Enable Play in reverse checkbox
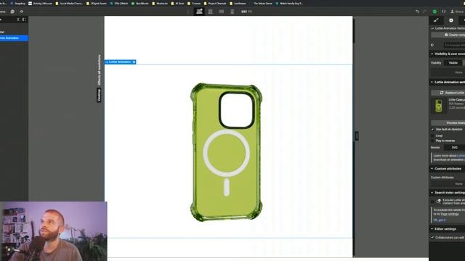465x261 pixels. coord(432,141)
